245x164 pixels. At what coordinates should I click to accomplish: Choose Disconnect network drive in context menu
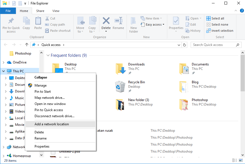tap(60, 116)
